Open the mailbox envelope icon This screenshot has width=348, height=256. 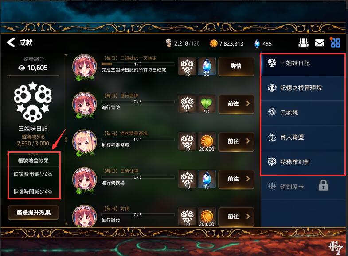(x=319, y=43)
